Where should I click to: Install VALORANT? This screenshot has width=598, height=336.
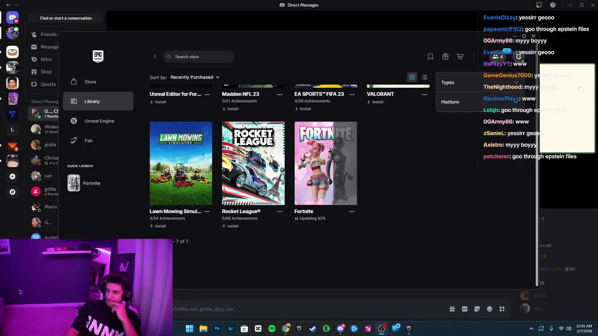click(x=375, y=102)
